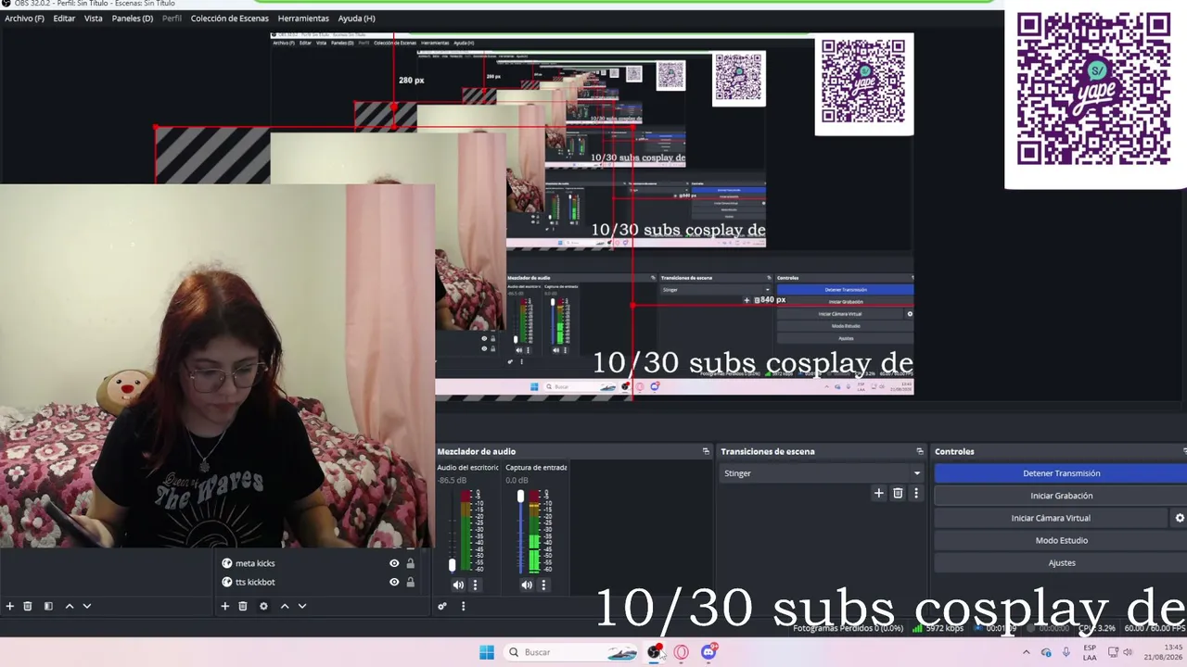Image resolution: width=1187 pixels, height=667 pixels.
Task: Open the Editar menu
Action: pyautogui.click(x=64, y=19)
